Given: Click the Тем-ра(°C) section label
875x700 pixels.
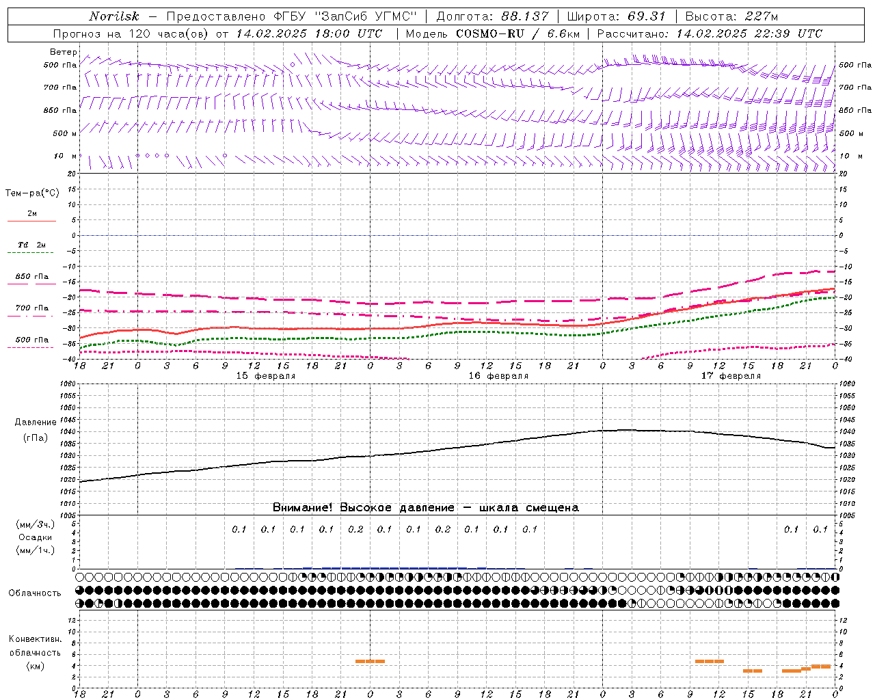Looking at the screenshot, I should click(32, 193).
